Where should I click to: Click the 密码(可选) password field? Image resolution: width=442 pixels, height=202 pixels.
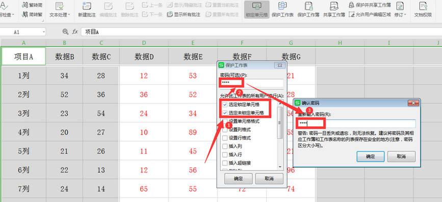click(252, 83)
